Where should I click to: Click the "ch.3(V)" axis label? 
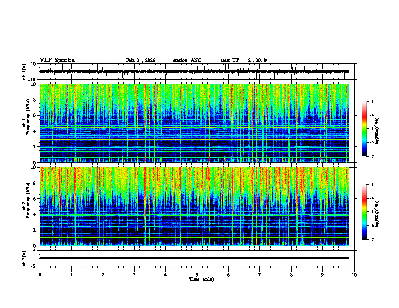tap(24, 258)
